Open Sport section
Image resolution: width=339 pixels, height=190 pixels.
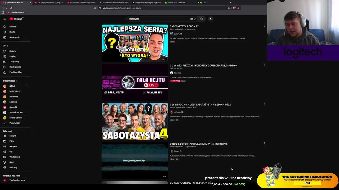(12, 162)
